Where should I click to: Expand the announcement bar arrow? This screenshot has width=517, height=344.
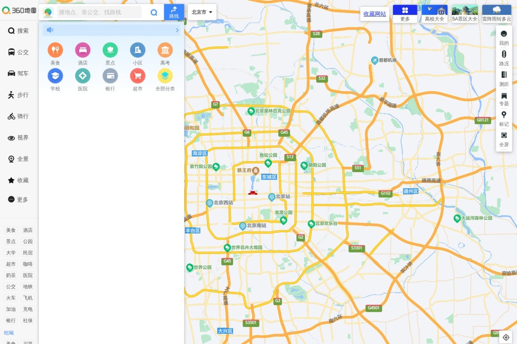pyautogui.click(x=177, y=30)
